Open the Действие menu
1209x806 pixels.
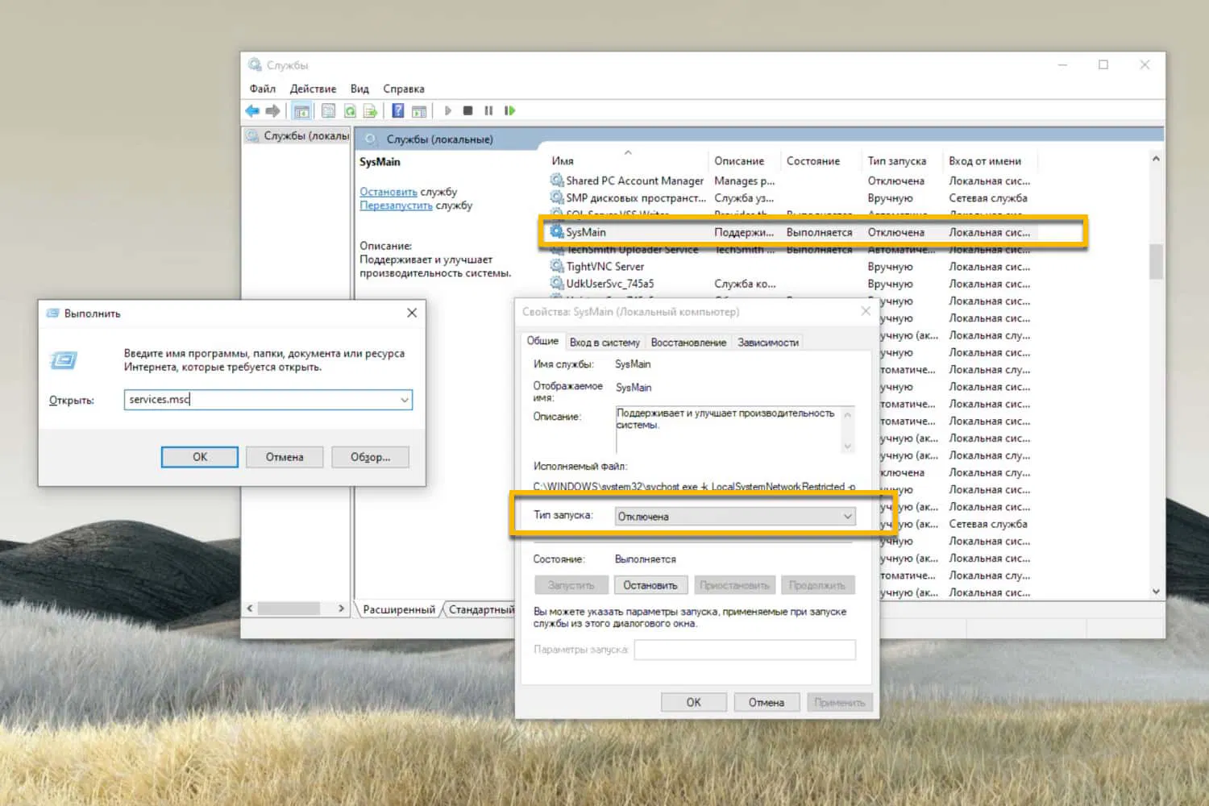pyautogui.click(x=313, y=89)
